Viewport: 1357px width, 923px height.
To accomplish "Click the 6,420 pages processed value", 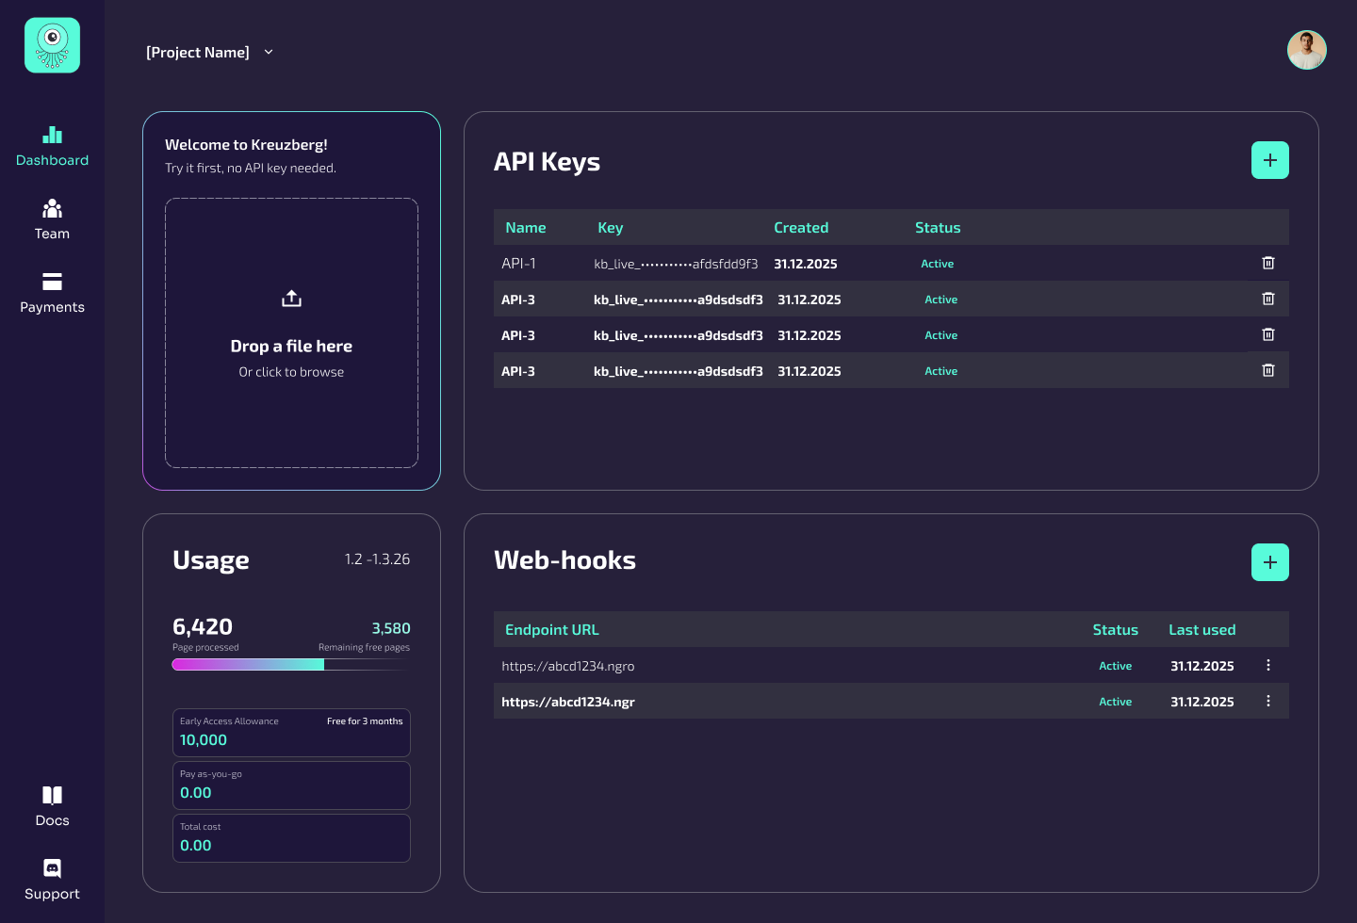I will (203, 626).
